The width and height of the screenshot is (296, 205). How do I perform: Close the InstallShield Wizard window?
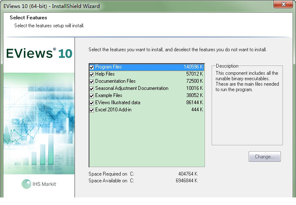point(283,4)
